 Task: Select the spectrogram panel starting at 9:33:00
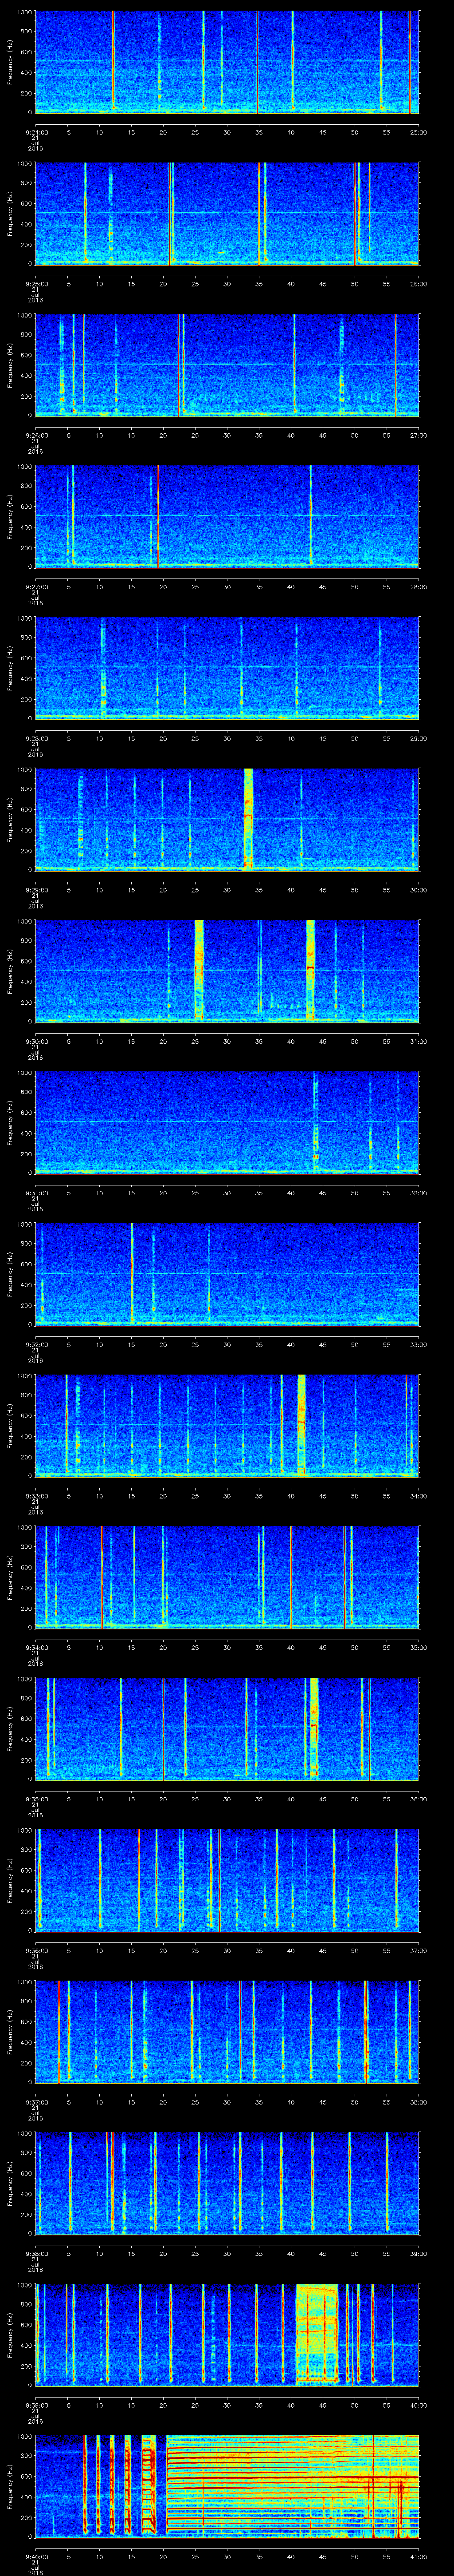click(x=227, y=1426)
